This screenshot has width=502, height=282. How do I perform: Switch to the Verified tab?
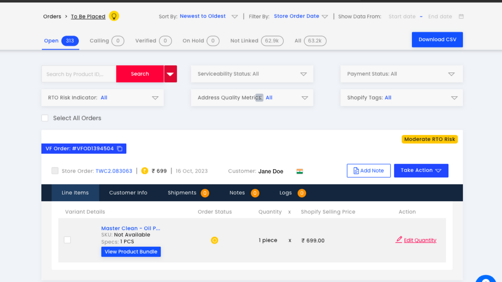[153, 41]
